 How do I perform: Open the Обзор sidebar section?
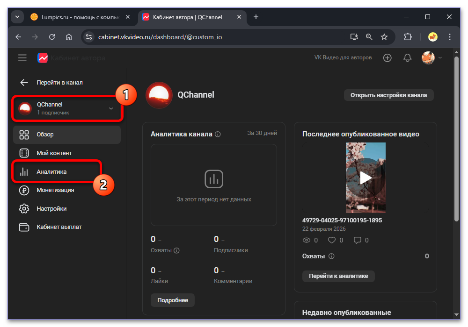67,135
